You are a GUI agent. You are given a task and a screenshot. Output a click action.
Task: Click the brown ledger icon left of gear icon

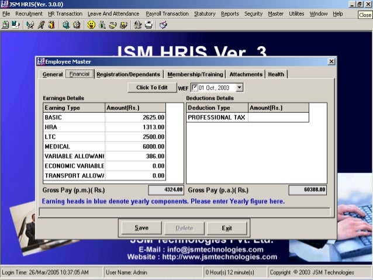[124, 25]
